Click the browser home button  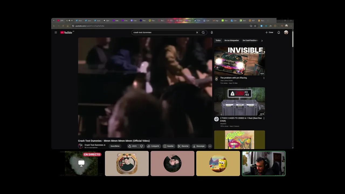coord(68,26)
